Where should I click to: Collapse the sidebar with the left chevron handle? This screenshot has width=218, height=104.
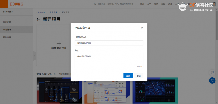[x=35, y=56]
